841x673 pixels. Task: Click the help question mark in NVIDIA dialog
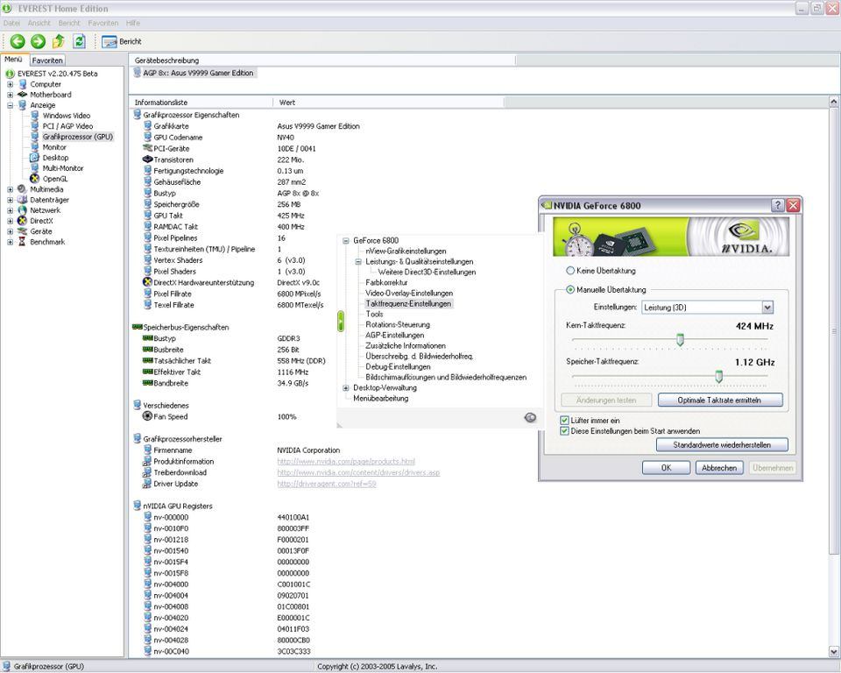(777, 205)
